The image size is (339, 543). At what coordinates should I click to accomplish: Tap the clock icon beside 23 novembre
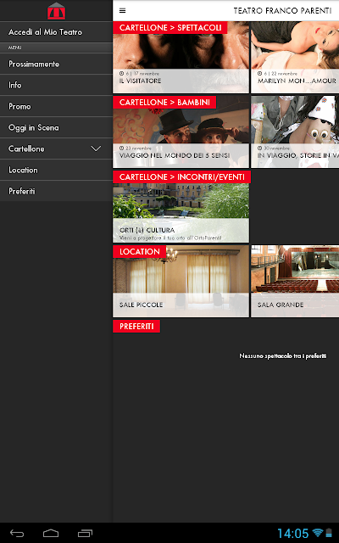(122, 148)
